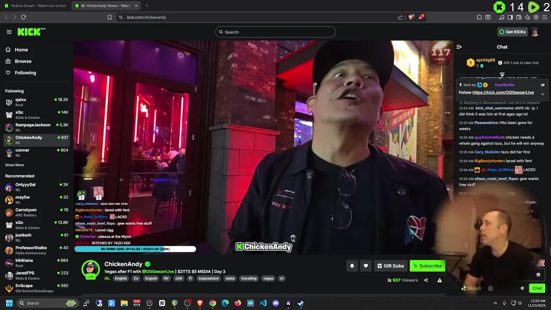Open Brave Shields lion icon
The height and width of the screenshot is (310, 551).
pos(411,17)
